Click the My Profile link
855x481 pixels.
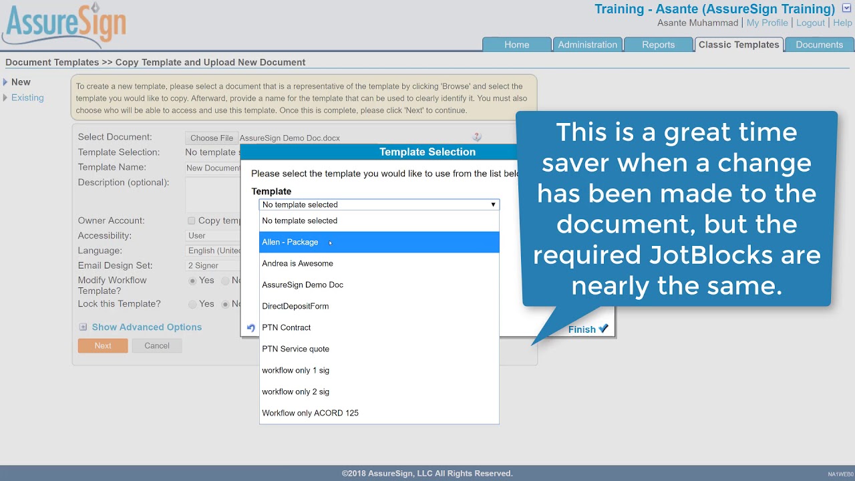coord(767,23)
